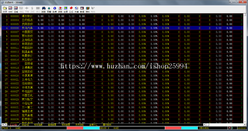This screenshot has width=248, height=131.
Task: Click stock code 600011
Action: click(15, 48)
